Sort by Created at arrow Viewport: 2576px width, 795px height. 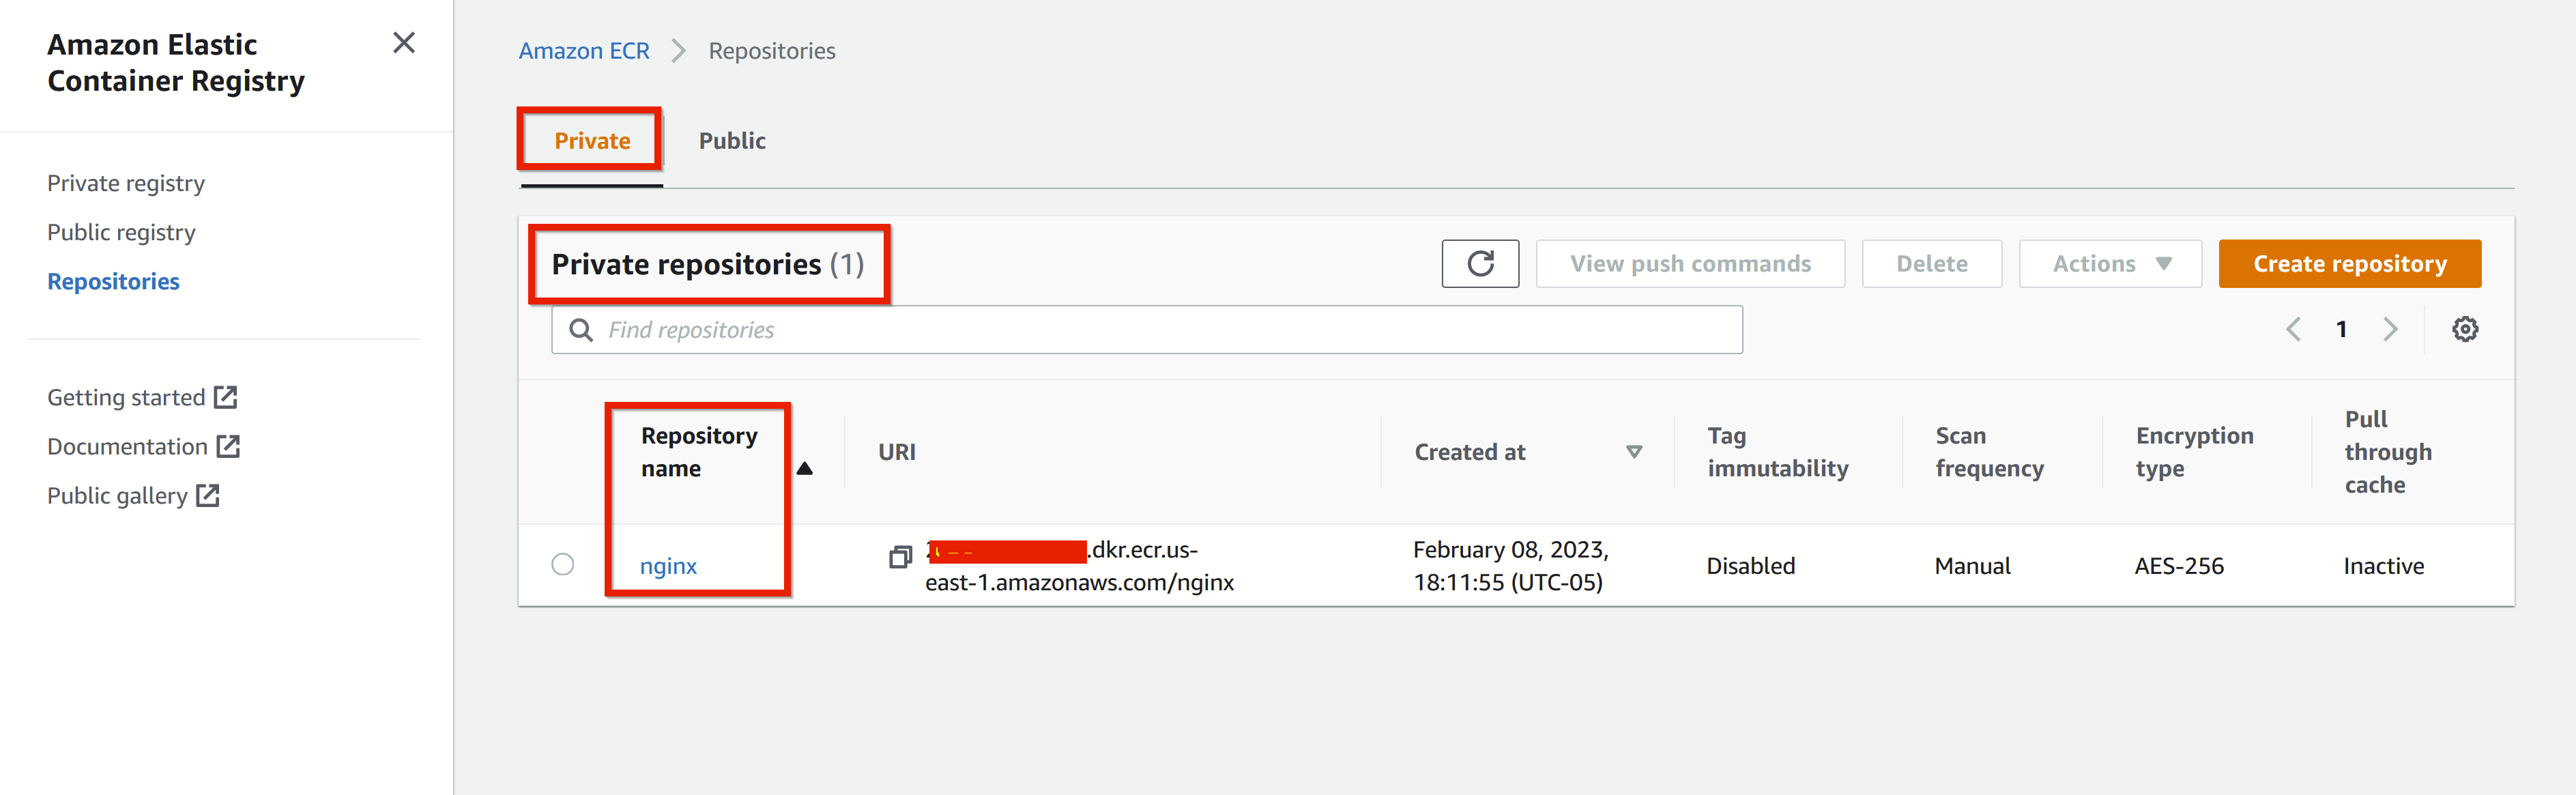(1634, 452)
